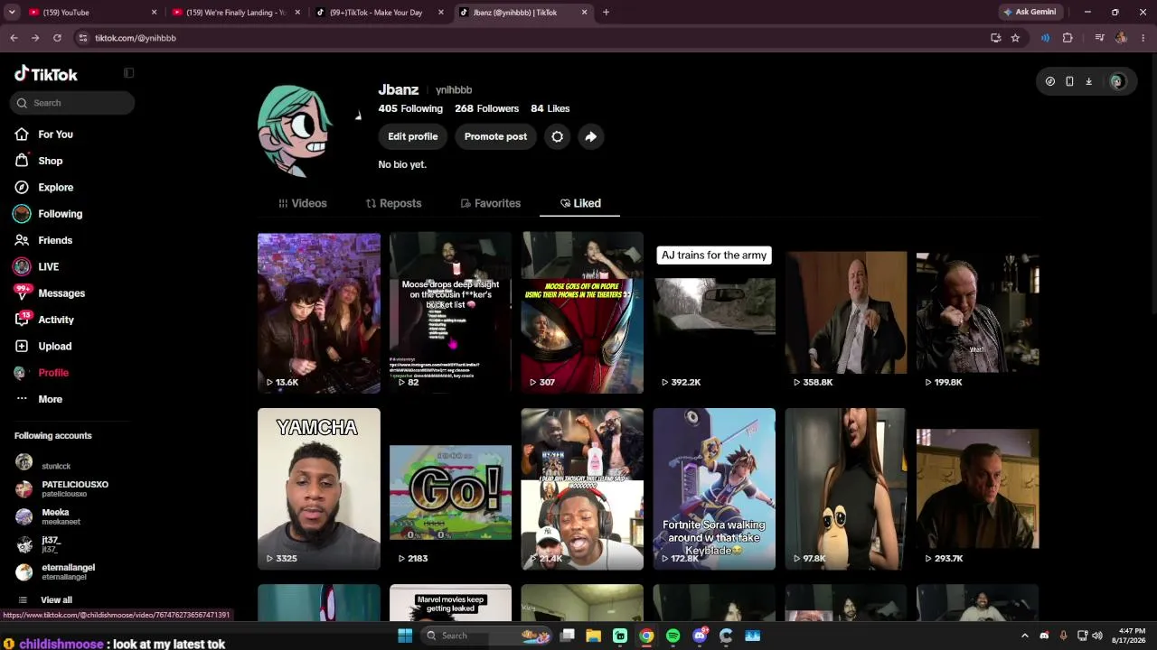Open profile settings gear

[x=558, y=136]
